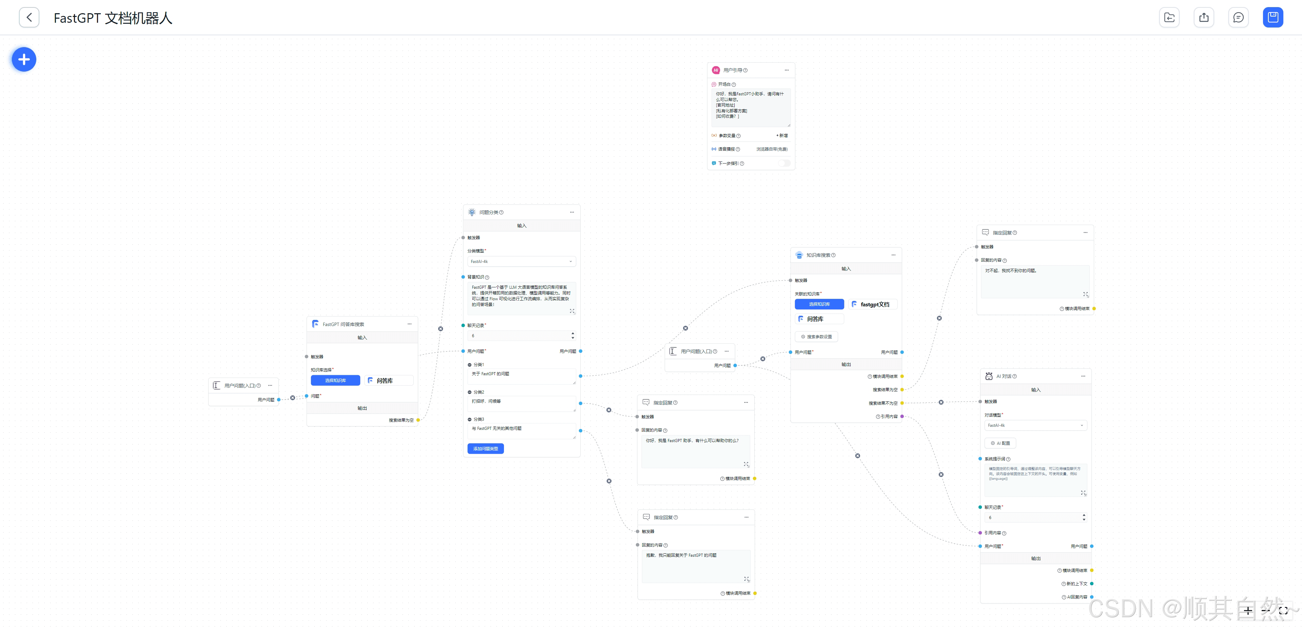Viewport: 1302px width, 630px height.
Task: Open three-dot menu of 知识库搜索 node
Action: 893,255
